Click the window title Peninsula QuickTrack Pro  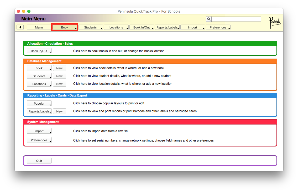tap(149, 11)
